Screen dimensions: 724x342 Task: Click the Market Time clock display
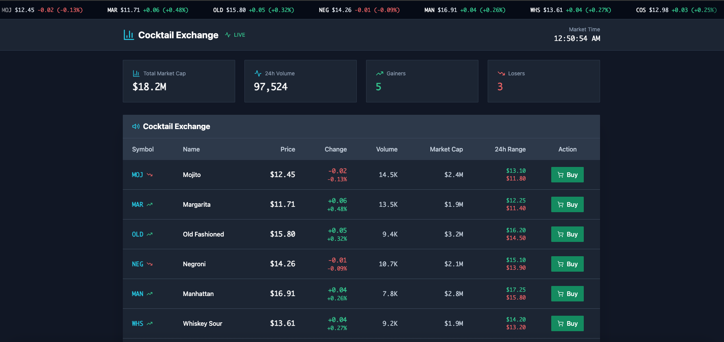[x=576, y=38]
